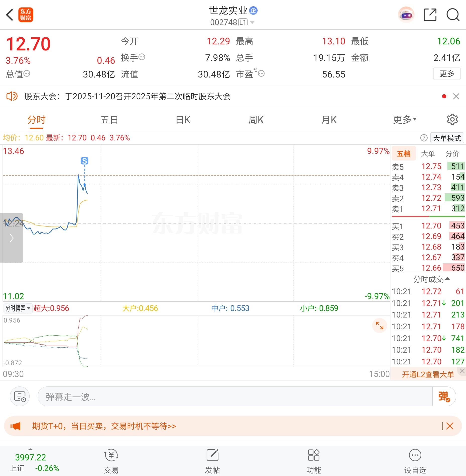
Task: Tap the share/export icon
Action: point(430,15)
